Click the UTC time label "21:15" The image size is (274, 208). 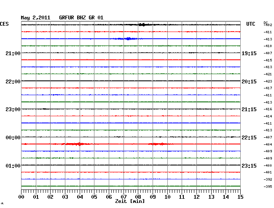[249, 109]
